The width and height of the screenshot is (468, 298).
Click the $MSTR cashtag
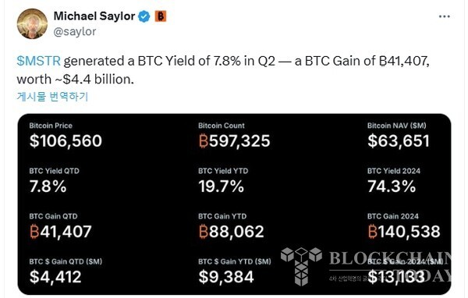click(39, 61)
